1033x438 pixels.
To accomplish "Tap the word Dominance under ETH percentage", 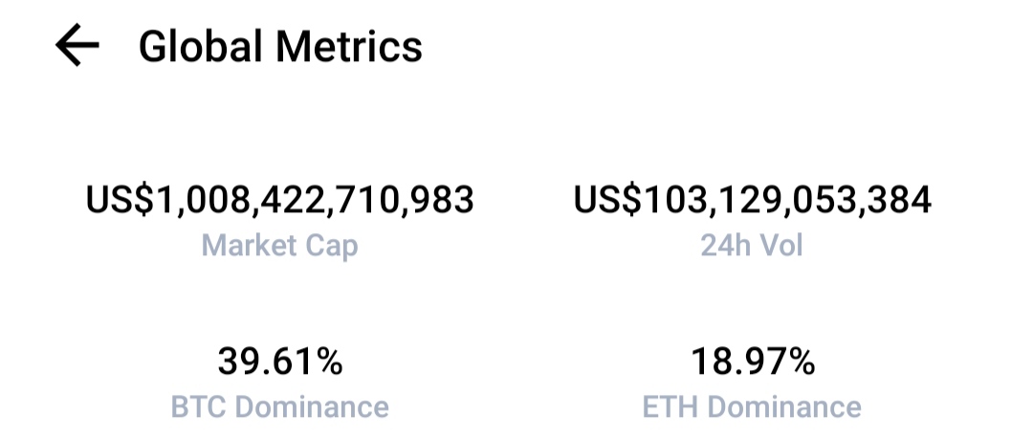I will tap(784, 406).
